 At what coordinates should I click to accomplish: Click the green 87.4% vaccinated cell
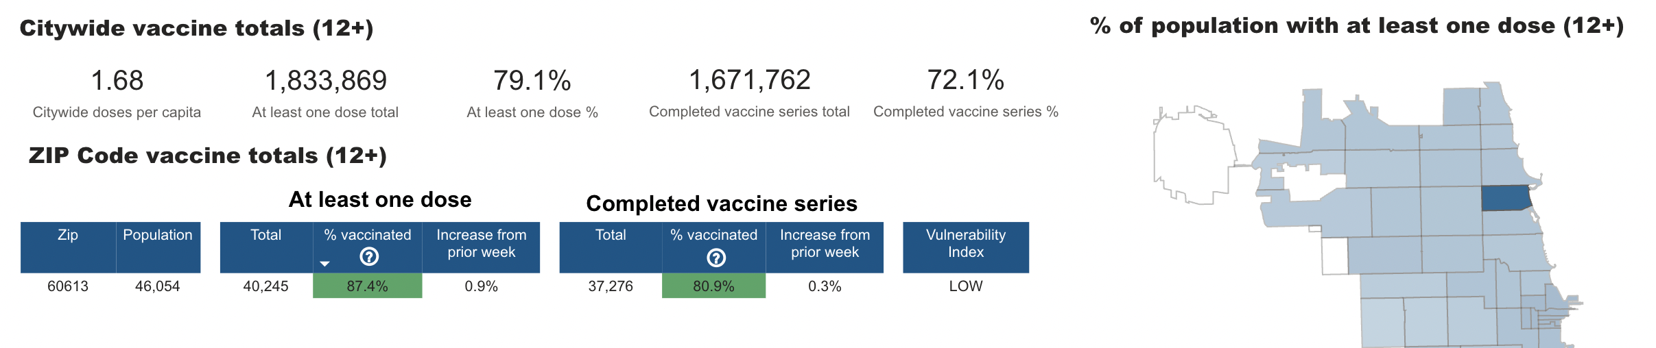point(367,286)
